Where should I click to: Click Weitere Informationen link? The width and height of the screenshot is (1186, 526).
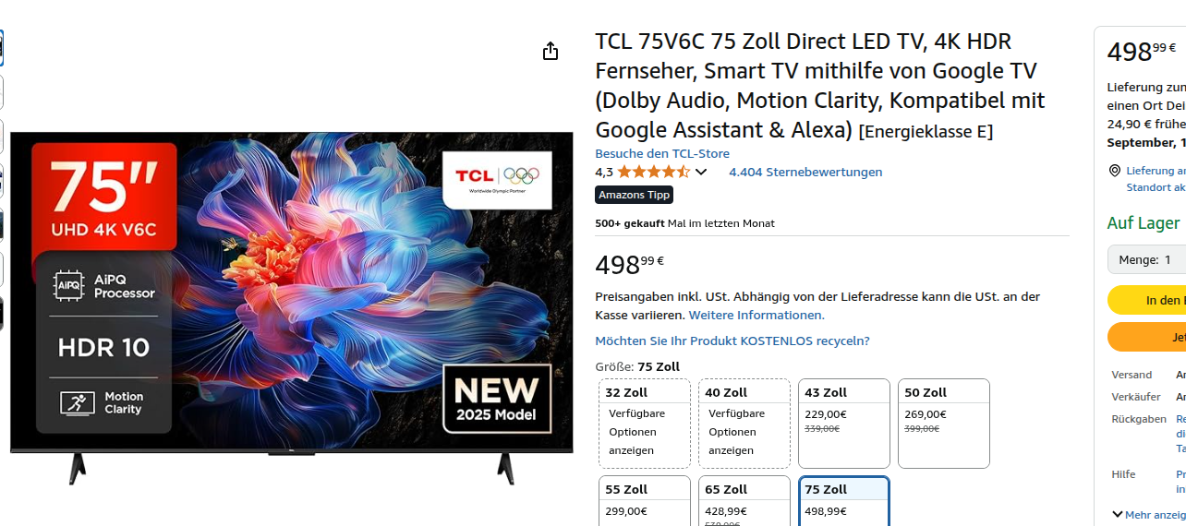(x=756, y=315)
